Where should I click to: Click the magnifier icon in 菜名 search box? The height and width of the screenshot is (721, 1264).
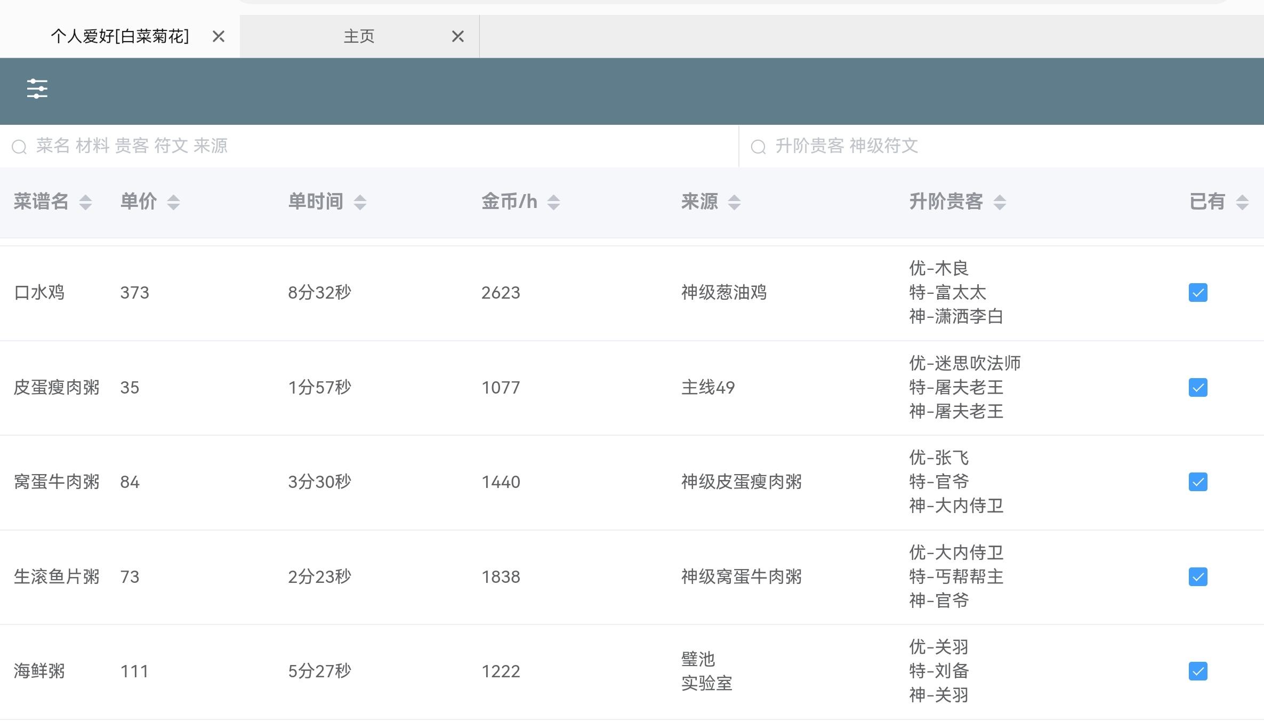19,147
